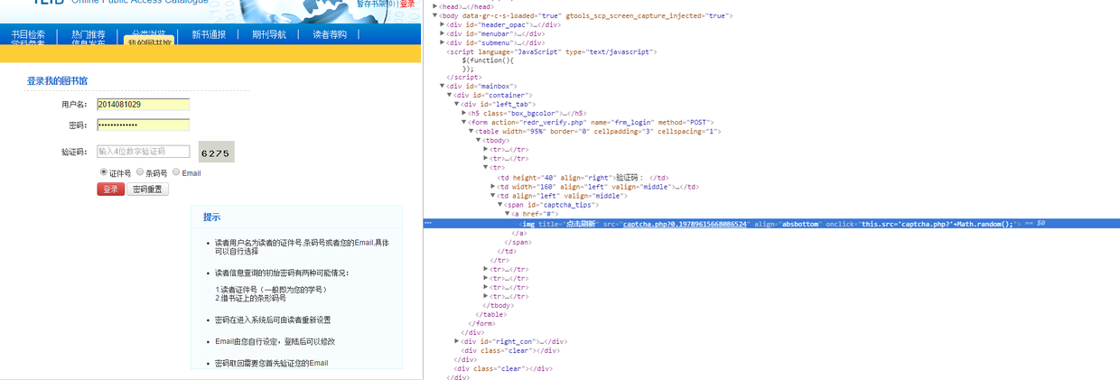Refresh the 6275 captcha image
The image size is (1120, 380).
(216, 153)
